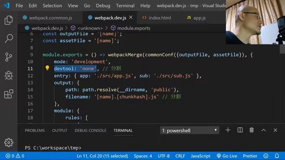Viewport: 285px width, 160px height.
Task: Show the PROBLEMS panel tab
Action: pyautogui.click(x=35, y=130)
